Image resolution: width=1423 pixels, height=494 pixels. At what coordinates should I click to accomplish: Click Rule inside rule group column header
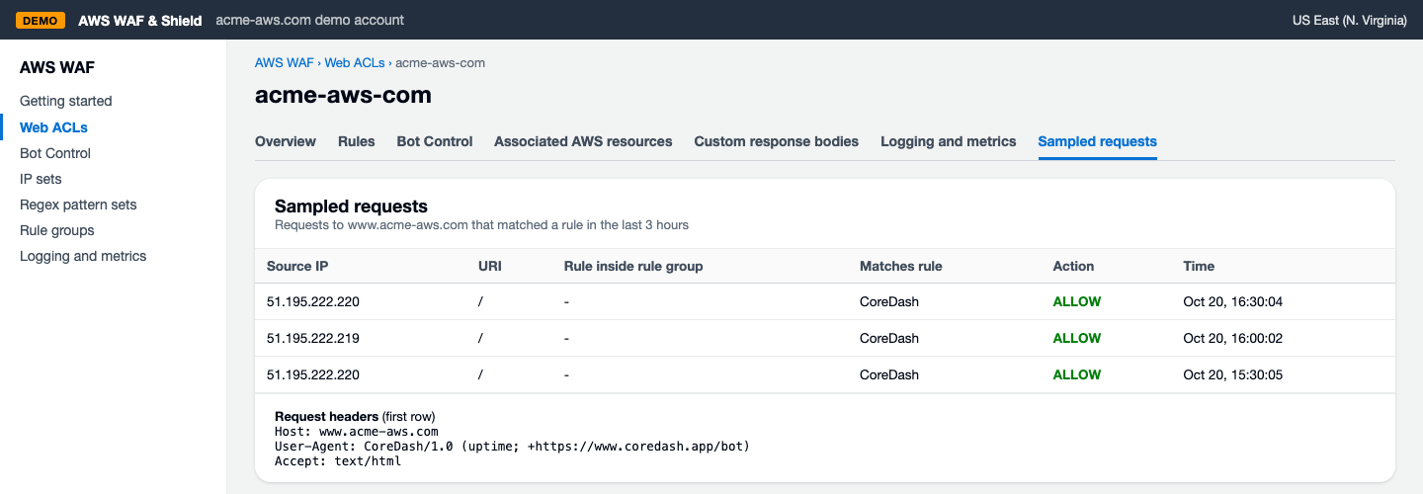click(x=633, y=266)
